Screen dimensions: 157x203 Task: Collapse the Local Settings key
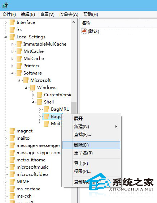pyautogui.click(x=5, y=37)
